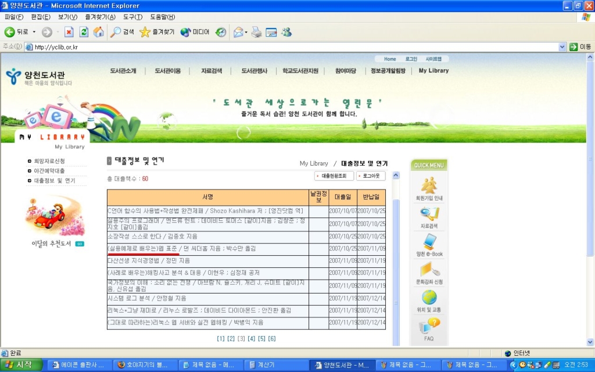This screenshot has width=595, height=372.
Task: Expand the address bar dropdown arrow
Action: tap(562, 47)
